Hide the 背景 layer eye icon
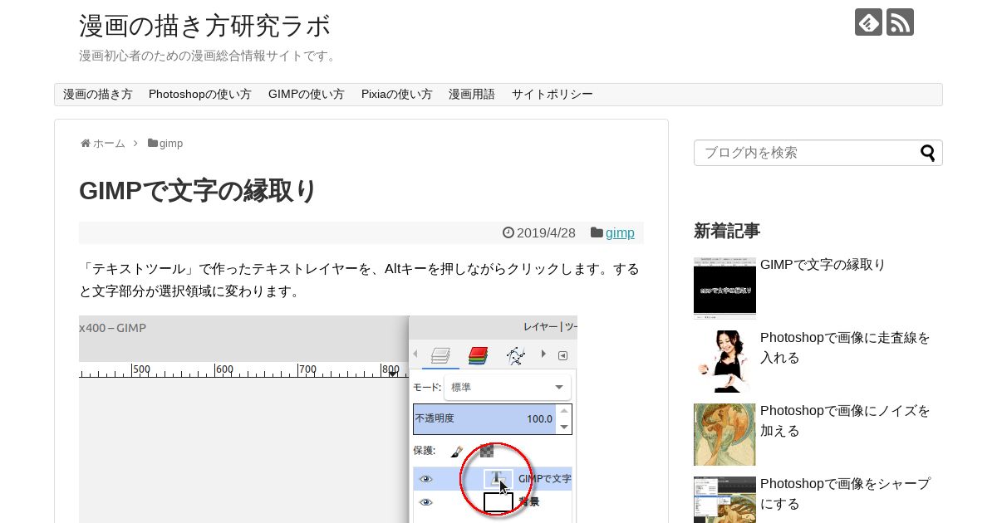 click(x=426, y=502)
